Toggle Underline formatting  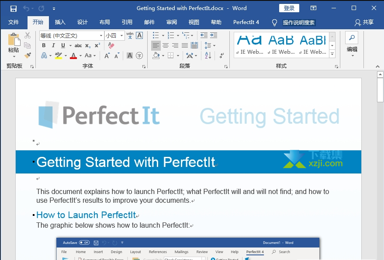(63, 45)
